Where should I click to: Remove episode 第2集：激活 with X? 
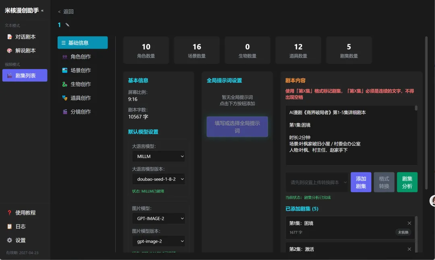click(x=409, y=249)
